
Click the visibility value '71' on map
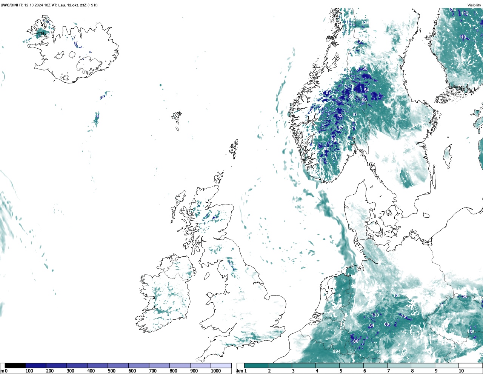click(354, 128)
